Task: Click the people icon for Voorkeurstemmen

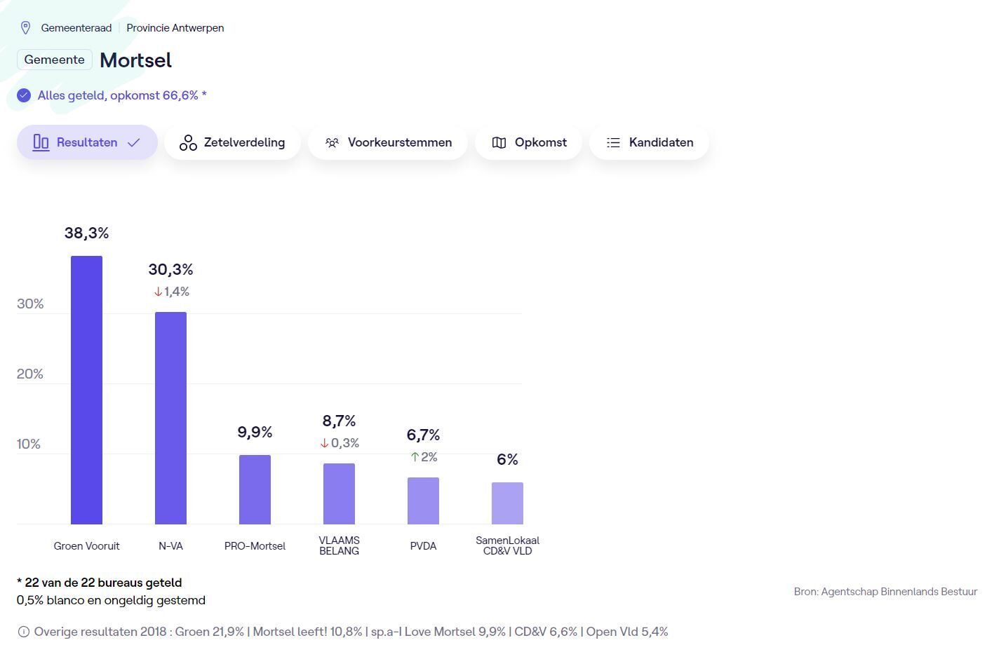Action: coord(332,143)
